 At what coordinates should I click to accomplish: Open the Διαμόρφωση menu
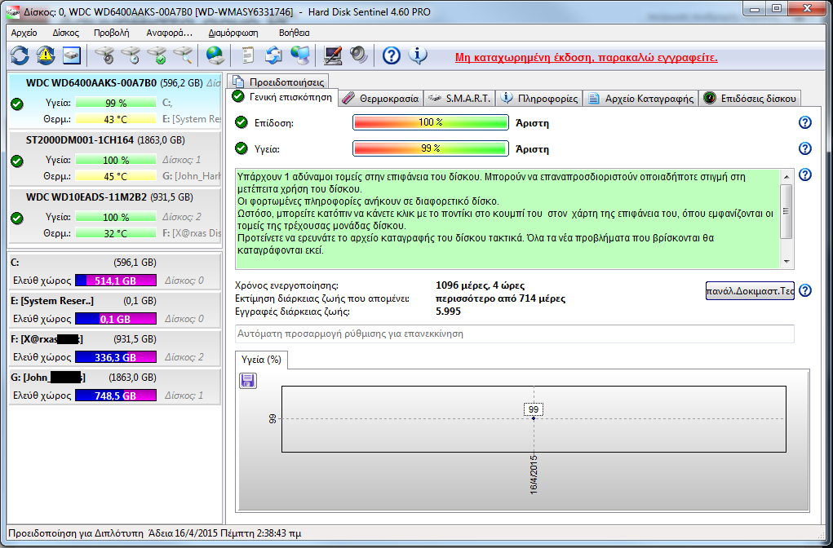(x=233, y=33)
